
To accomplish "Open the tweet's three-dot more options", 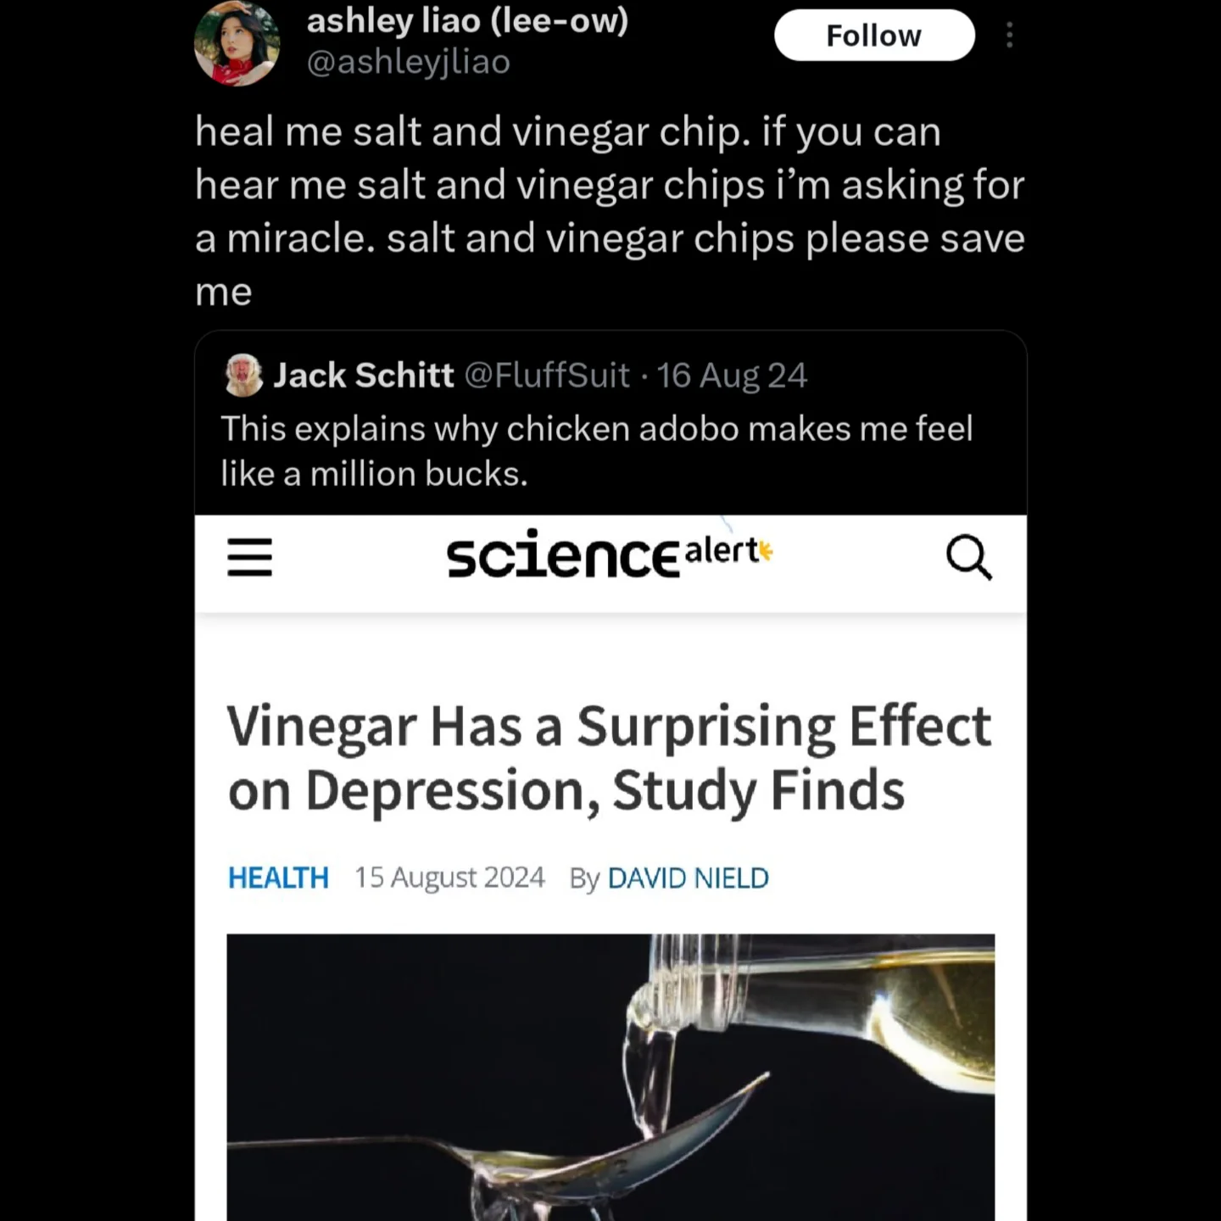I will [x=1010, y=35].
